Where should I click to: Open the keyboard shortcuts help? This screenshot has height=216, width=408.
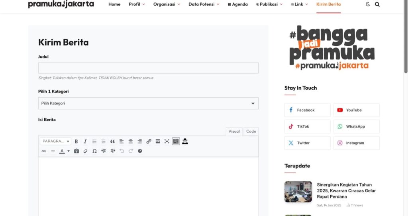point(140,151)
